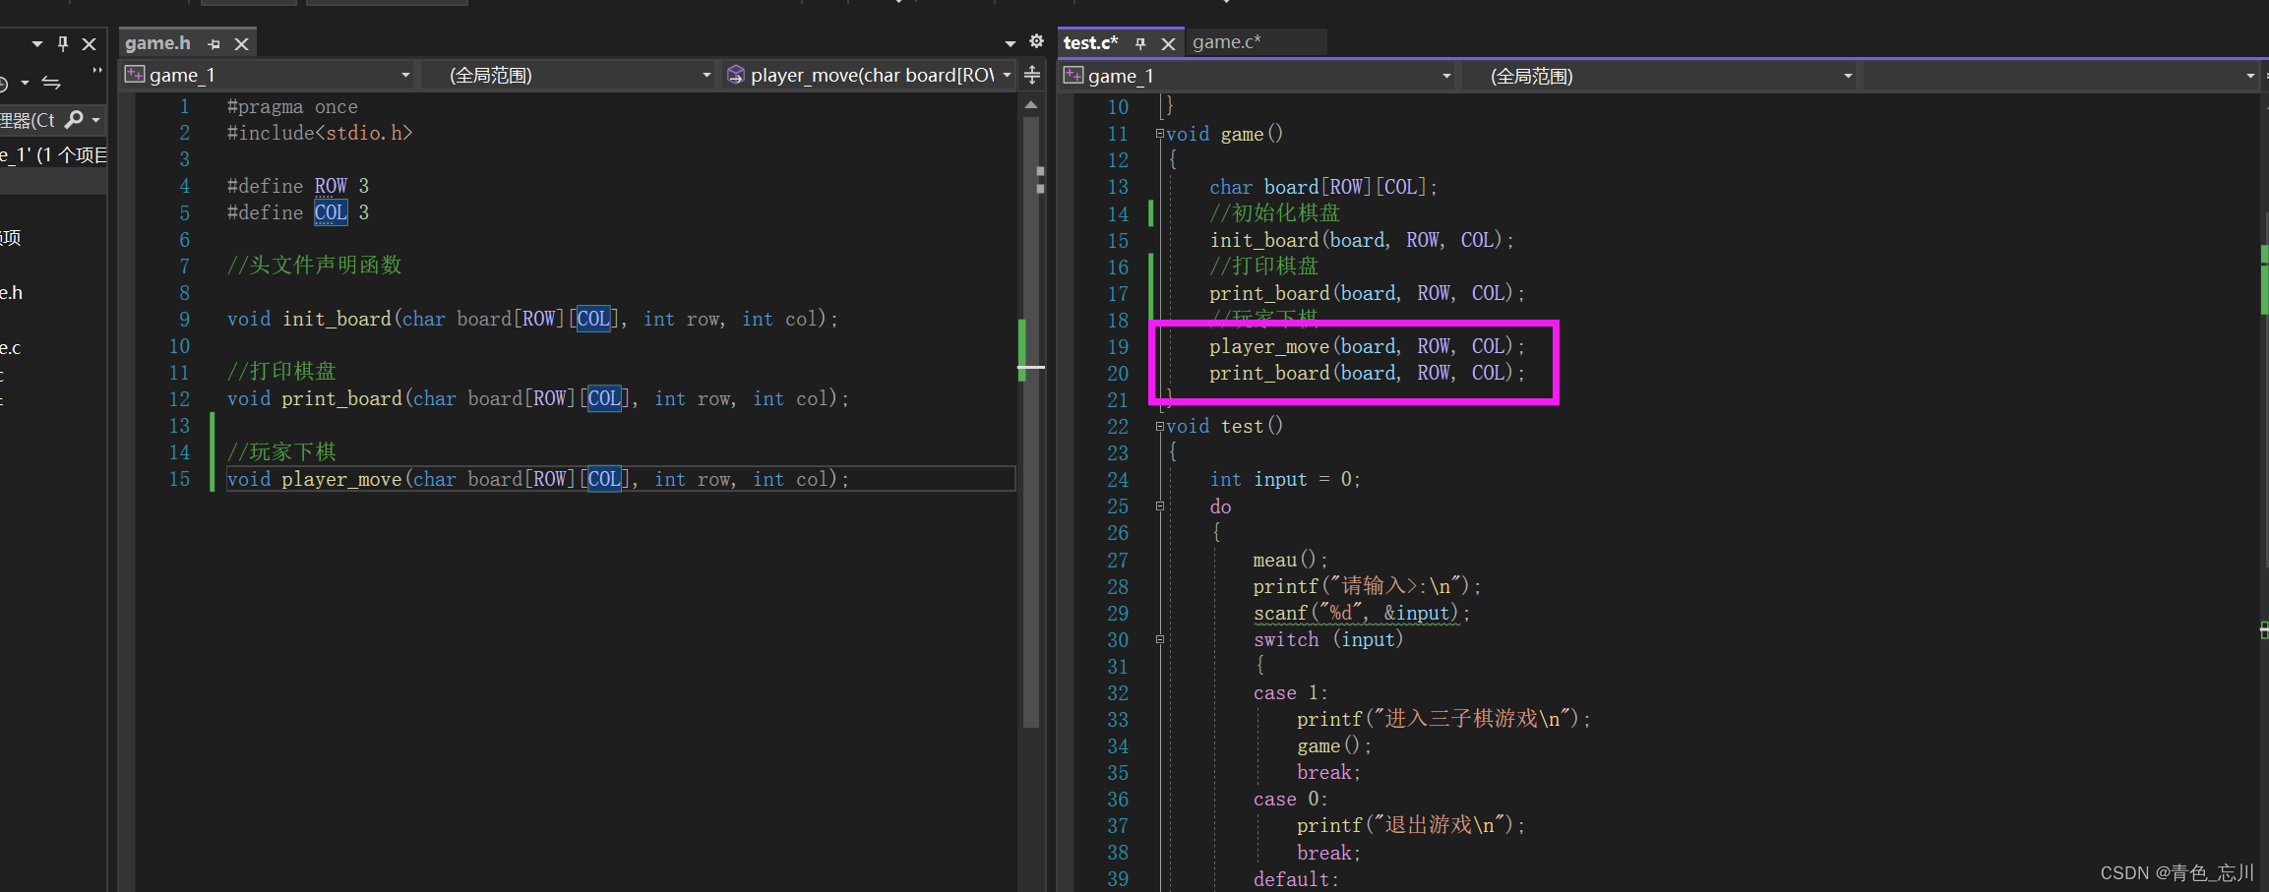This screenshot has width=2269, height=892.
Task: Click the //头文件声明函数 comment
Action: (314, 265)
